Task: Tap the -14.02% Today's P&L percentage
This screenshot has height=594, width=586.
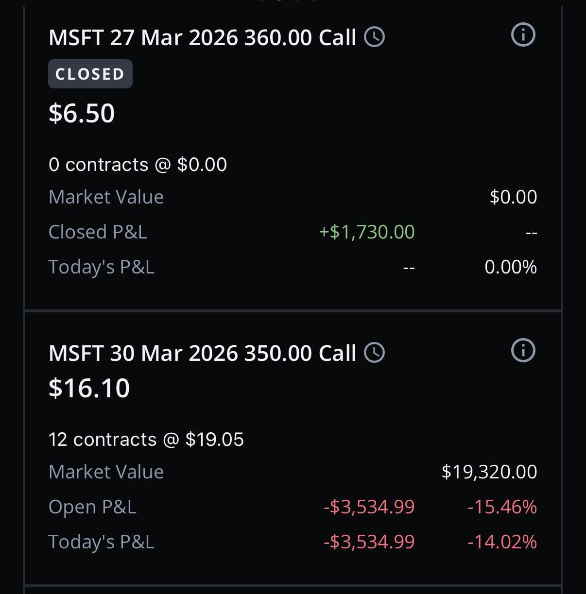Action: (502, 542)
